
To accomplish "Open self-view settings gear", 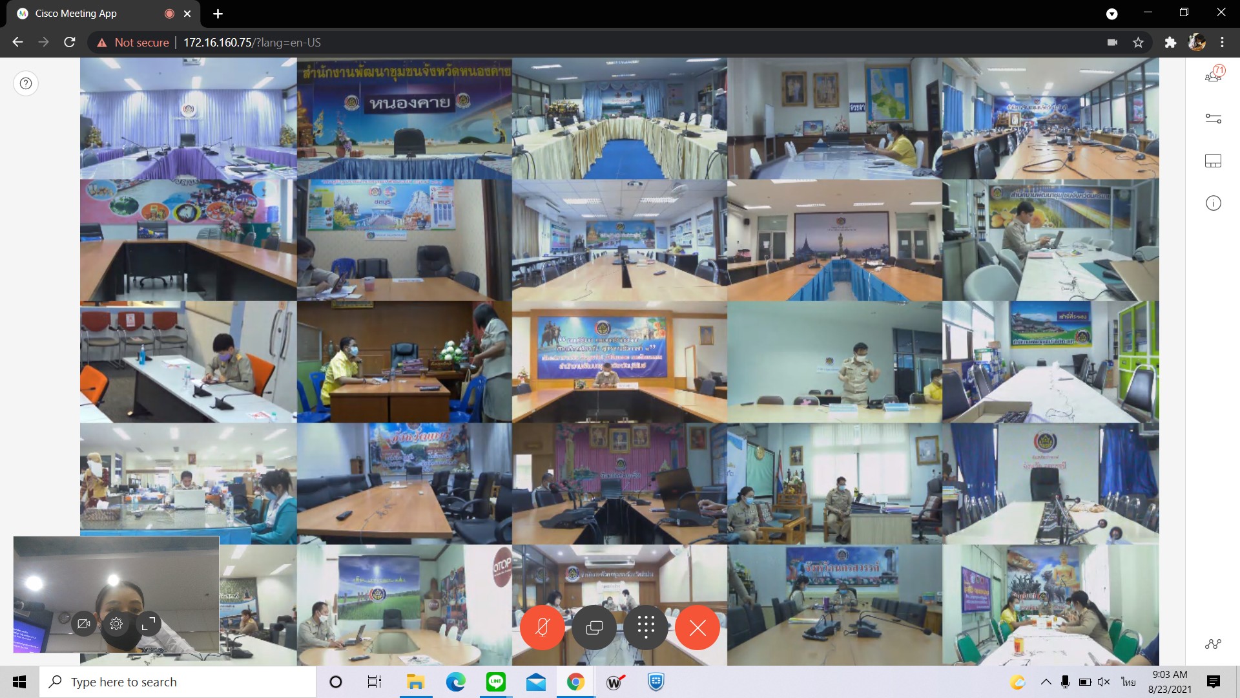I will click(116, 624).
